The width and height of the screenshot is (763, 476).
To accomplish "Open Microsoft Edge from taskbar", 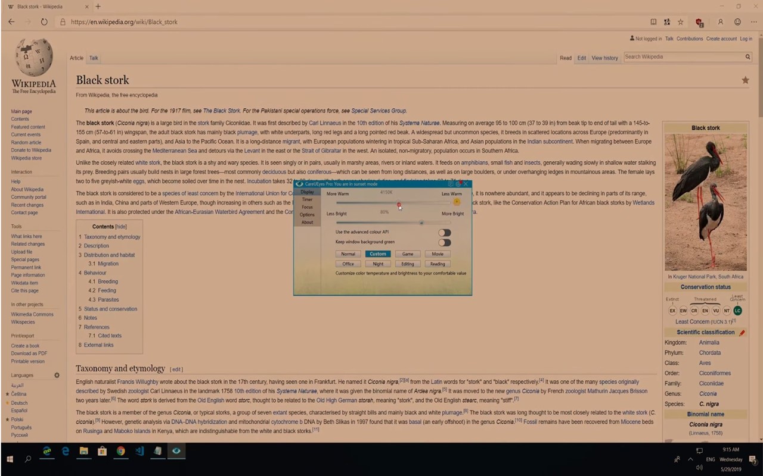I will click(66, 451).
